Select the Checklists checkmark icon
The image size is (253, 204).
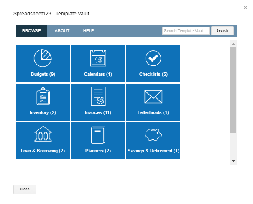pyautogui.click(x=153, y=58)
